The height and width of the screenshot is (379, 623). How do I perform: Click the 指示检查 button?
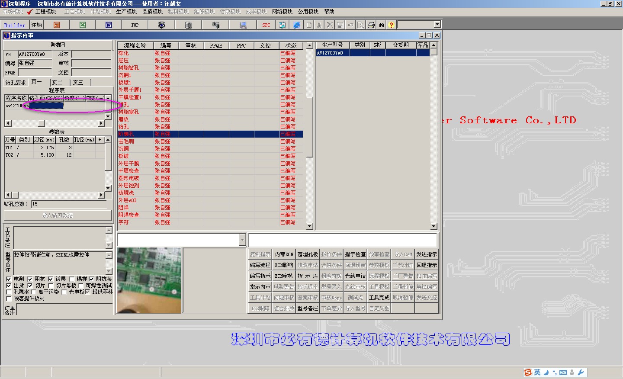(355, 254)
